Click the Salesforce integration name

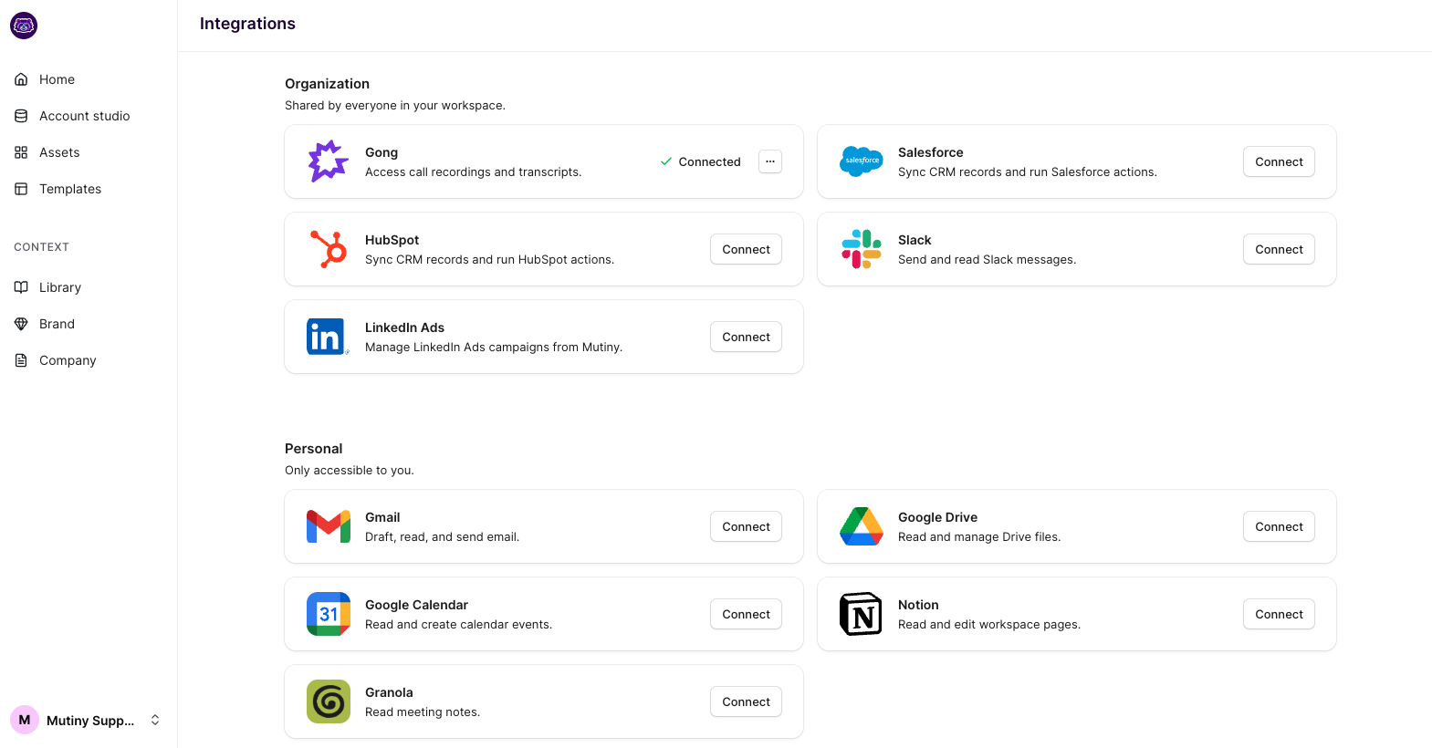pyautogui.click(x=930, y=152)
